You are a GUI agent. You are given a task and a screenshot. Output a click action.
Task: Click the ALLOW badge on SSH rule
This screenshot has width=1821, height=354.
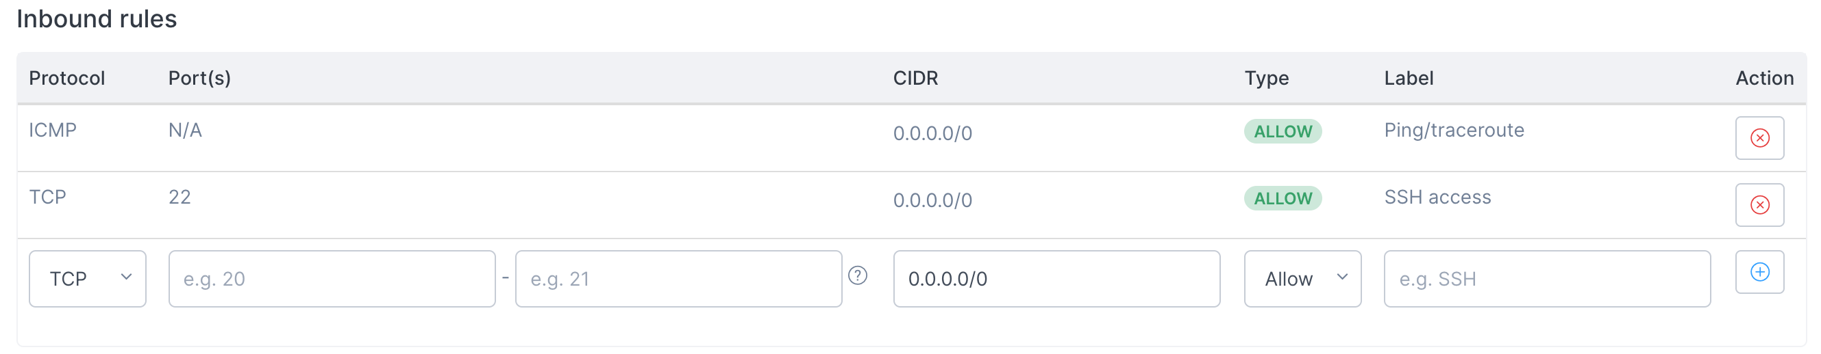pos(1283,199)
